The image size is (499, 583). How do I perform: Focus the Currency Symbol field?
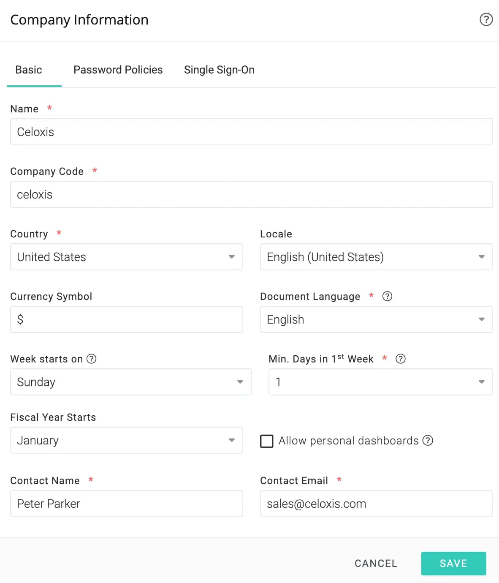coord(127,319)
